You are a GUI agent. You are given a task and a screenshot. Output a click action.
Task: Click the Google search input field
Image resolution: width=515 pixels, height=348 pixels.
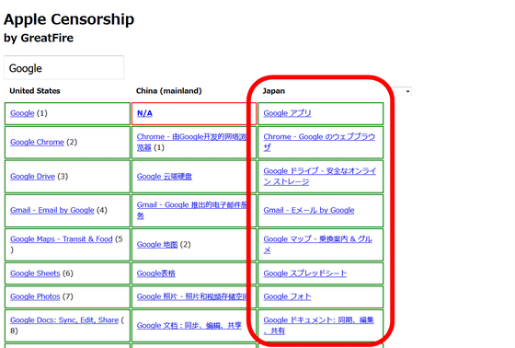(x=63, y=68)
